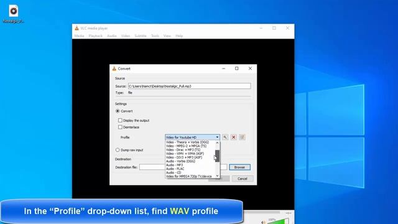
Task: Choose Video - Dirac + MP3 (TS) profile
Action: tap(183, 150)
